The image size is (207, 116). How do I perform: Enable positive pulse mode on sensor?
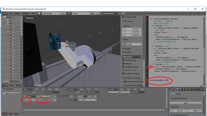(x=25, y=100)
